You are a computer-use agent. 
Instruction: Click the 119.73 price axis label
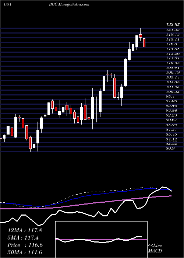(x=173, y=34)
